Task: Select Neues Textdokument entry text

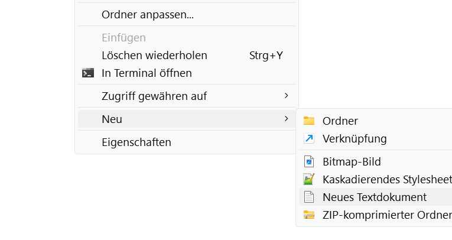Action: click(375, 197)
